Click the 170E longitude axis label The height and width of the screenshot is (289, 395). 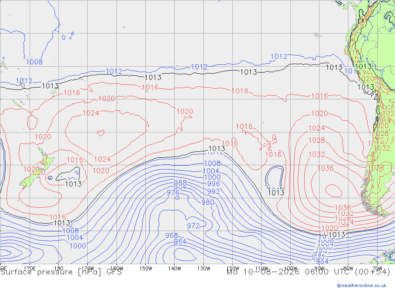pyautogui.click(x=30, y=268)
